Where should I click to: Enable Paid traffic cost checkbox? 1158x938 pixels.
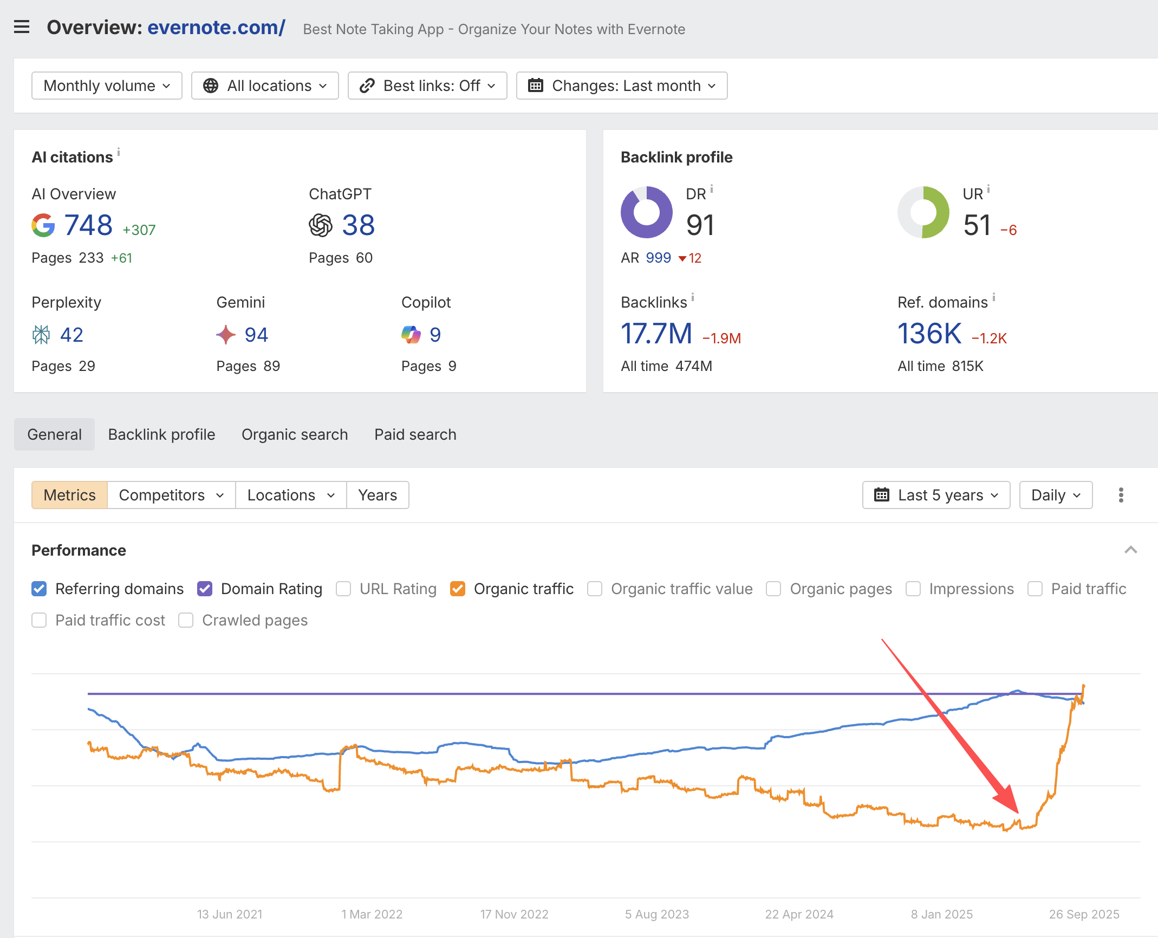tap(39, 620)
